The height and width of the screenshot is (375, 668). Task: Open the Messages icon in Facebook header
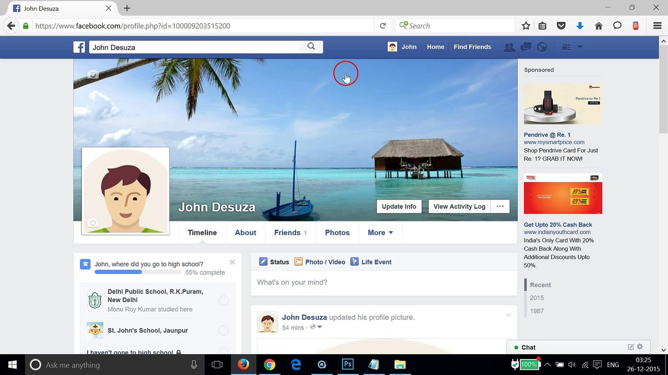(x=526, y=47)
